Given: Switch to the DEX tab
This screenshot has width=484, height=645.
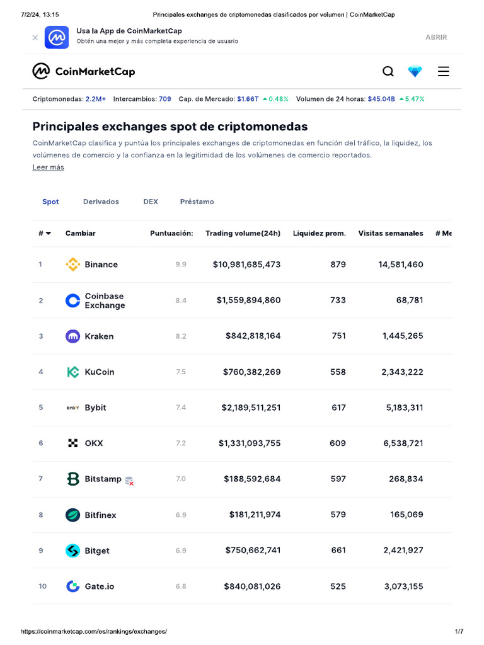Looking at the screenshot, I should pos(151,202).
